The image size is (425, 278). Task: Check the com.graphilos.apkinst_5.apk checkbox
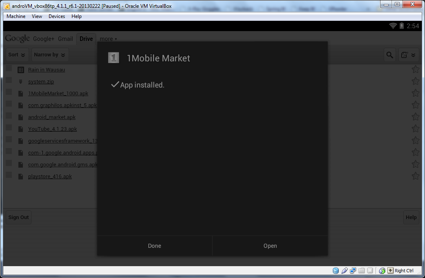[x=9, y=103]
